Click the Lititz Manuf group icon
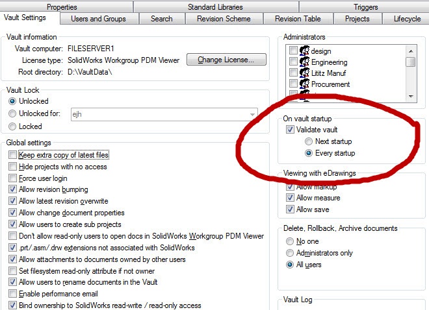The height and width of the screenshot is (310, 429). click(x=304, y=73)
